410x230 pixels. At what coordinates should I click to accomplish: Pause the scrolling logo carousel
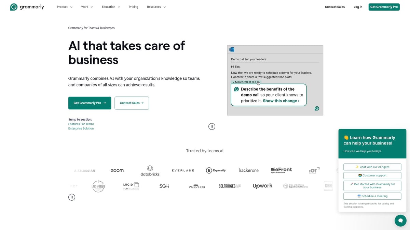(72, 197)
